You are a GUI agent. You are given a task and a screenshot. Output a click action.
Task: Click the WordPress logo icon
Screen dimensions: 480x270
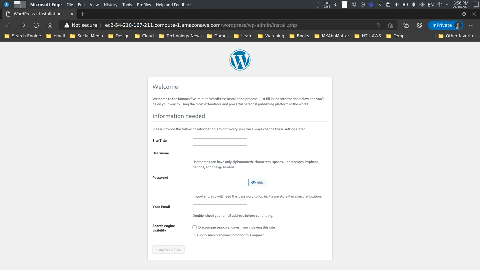pos(240,60)
